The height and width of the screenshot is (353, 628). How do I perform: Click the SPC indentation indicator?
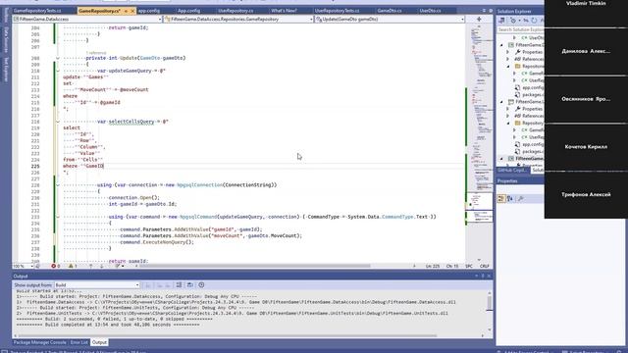point(469,266)
